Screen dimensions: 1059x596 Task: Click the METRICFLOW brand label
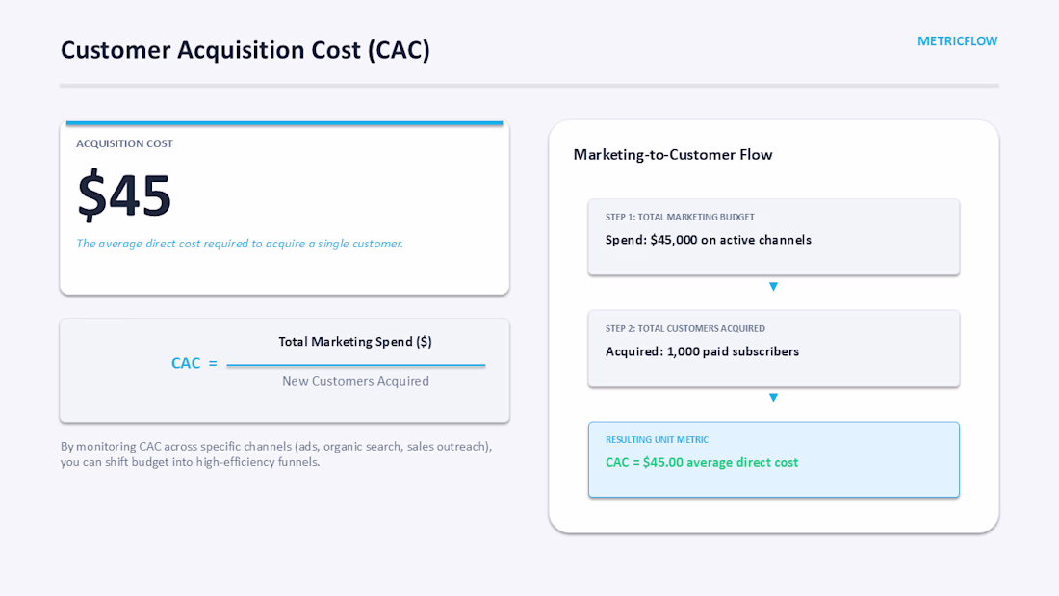[957, 41]
